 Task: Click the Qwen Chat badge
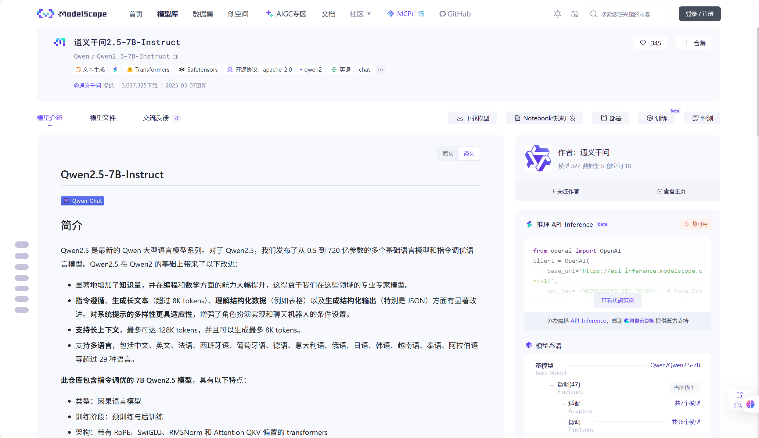pos(82,201)
